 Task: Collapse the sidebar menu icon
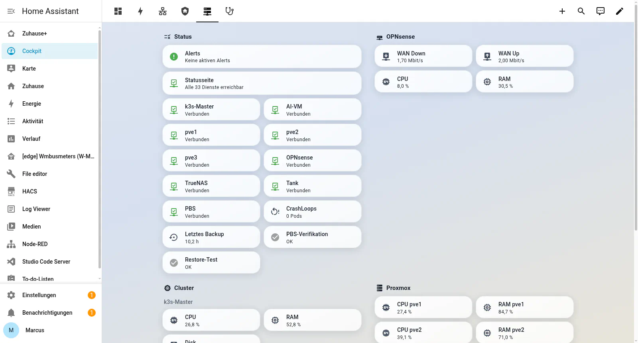[x=11, y=11]
